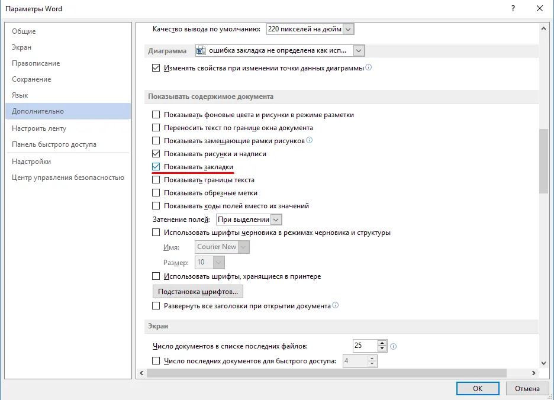This screenshot has height=400, width=554.
Task: Select Панель быстрого доступа category
Action: pyautogui.click(x=68, y=144)
